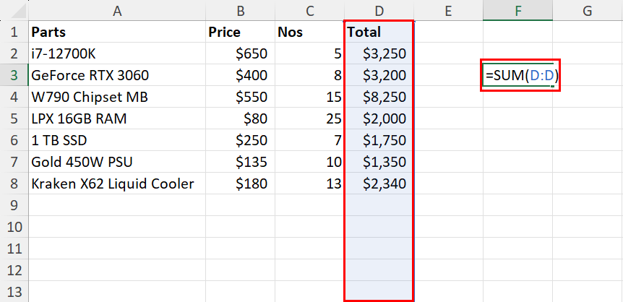The width and height of the screenshot is (623, 302).
Task: Select row 11 header
Action: [14, 248]
